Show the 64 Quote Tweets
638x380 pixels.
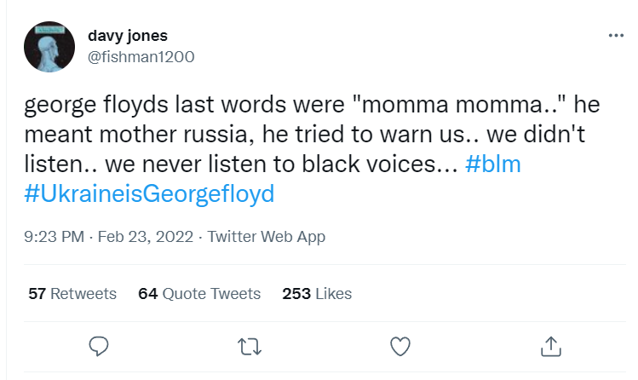(x=199, y=294)
